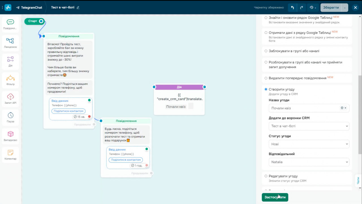Select the Коментар block icon
The width and height of the screenshot is (362, 204).
[10, 155]
